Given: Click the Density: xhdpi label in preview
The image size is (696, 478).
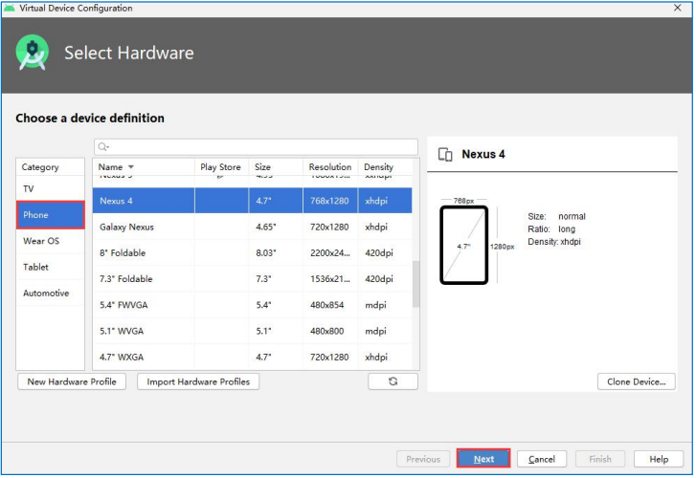Looking at the screenshot, I should (x=555, y=243).
